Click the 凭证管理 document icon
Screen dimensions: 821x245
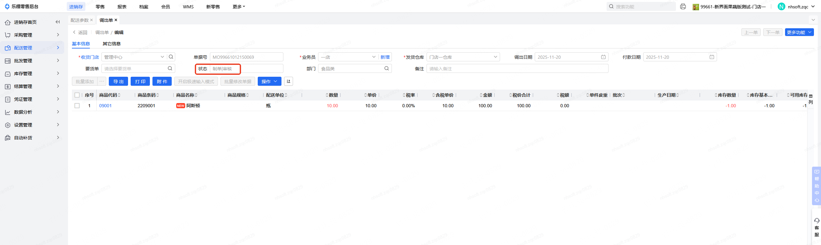pyautogui.click(x=8, y=99)
